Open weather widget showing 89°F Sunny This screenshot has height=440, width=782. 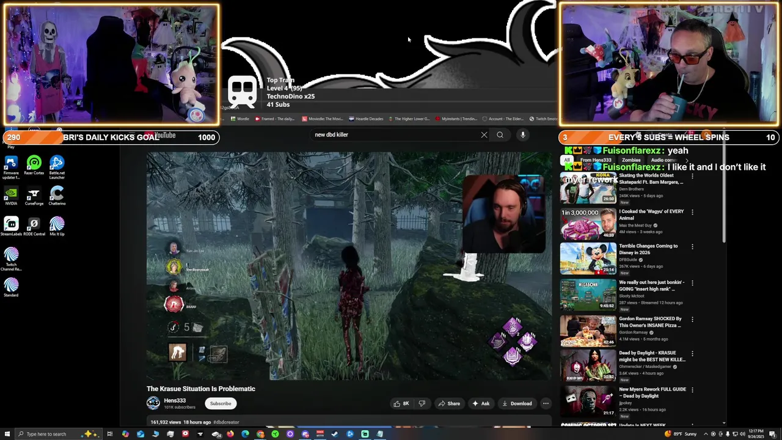click(x=682, y=434)
